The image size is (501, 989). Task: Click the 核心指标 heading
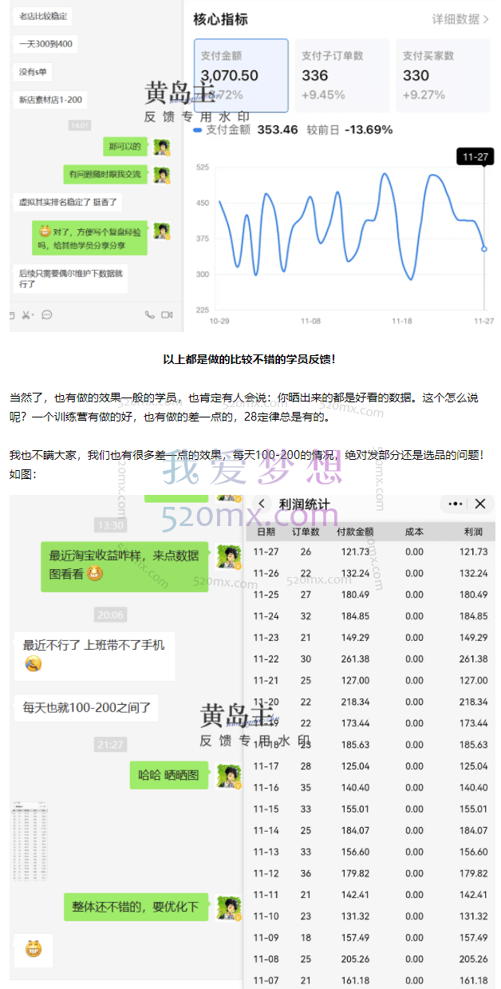coord(220,19)
